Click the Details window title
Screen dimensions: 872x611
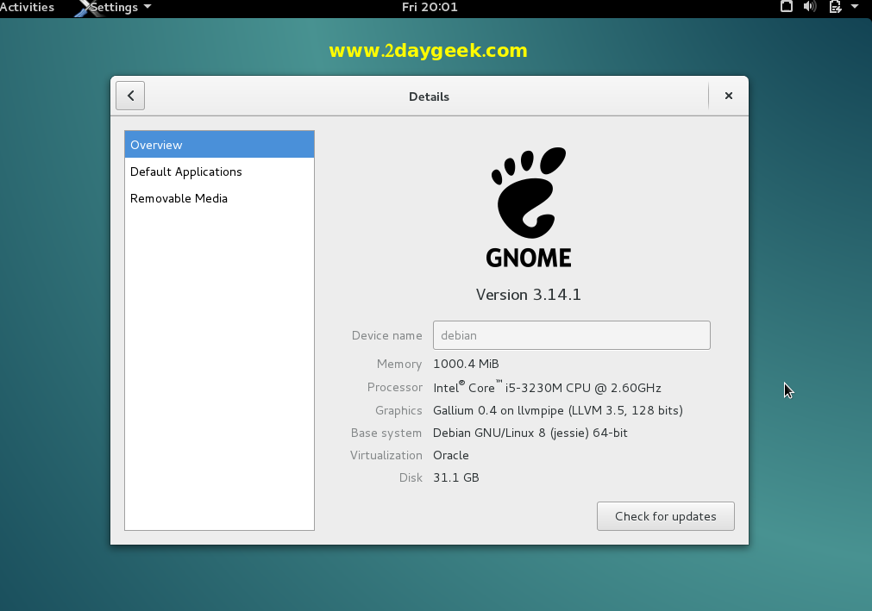click(429, 97)
